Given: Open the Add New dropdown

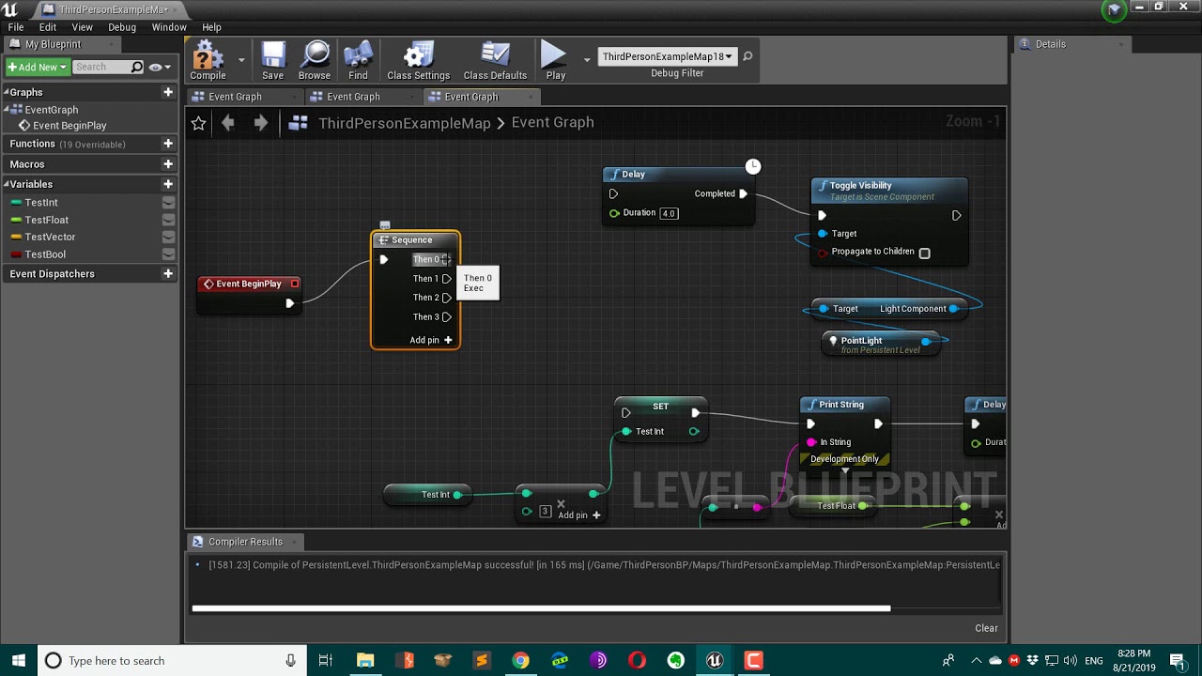Looking at the screenshot, I should (38, 67).
